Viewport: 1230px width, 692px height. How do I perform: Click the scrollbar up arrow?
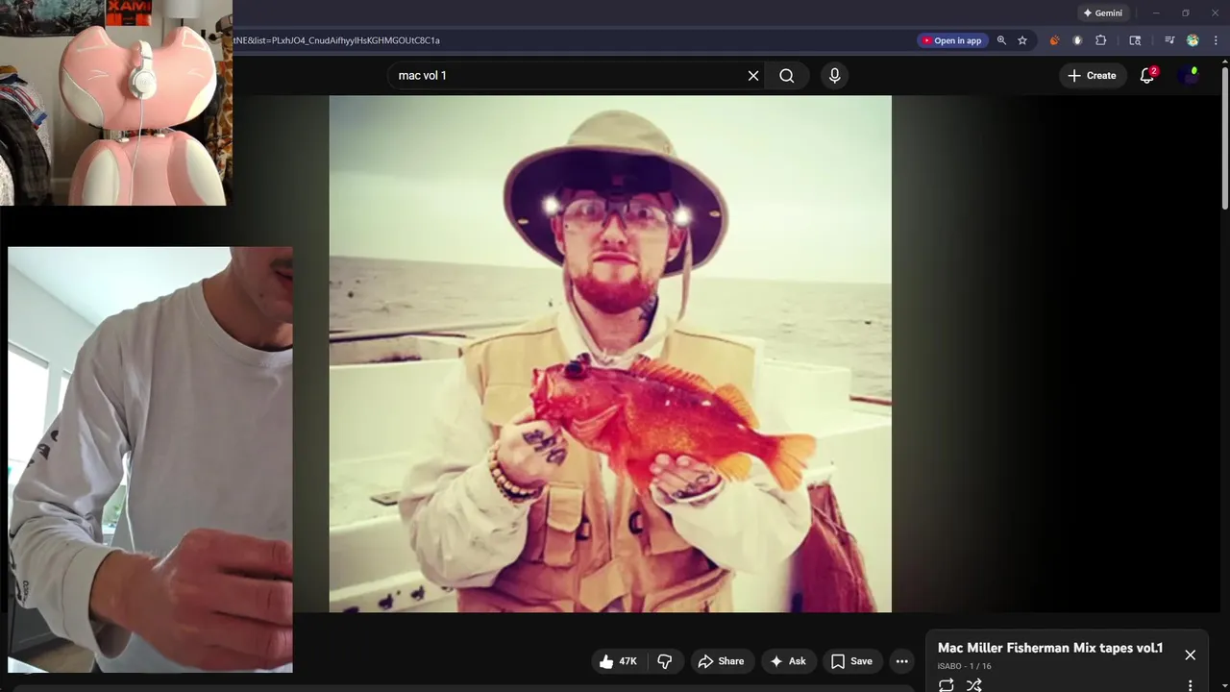tap(1224, 62)
